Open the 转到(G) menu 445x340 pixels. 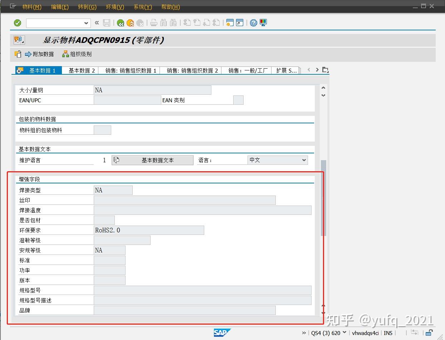pos(87,7)
